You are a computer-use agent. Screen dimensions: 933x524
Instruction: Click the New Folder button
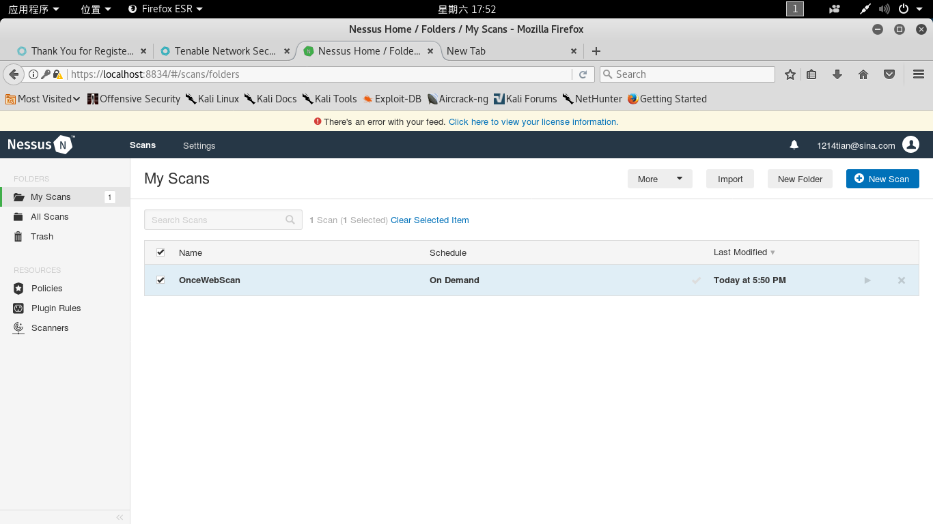coord(800,179)
